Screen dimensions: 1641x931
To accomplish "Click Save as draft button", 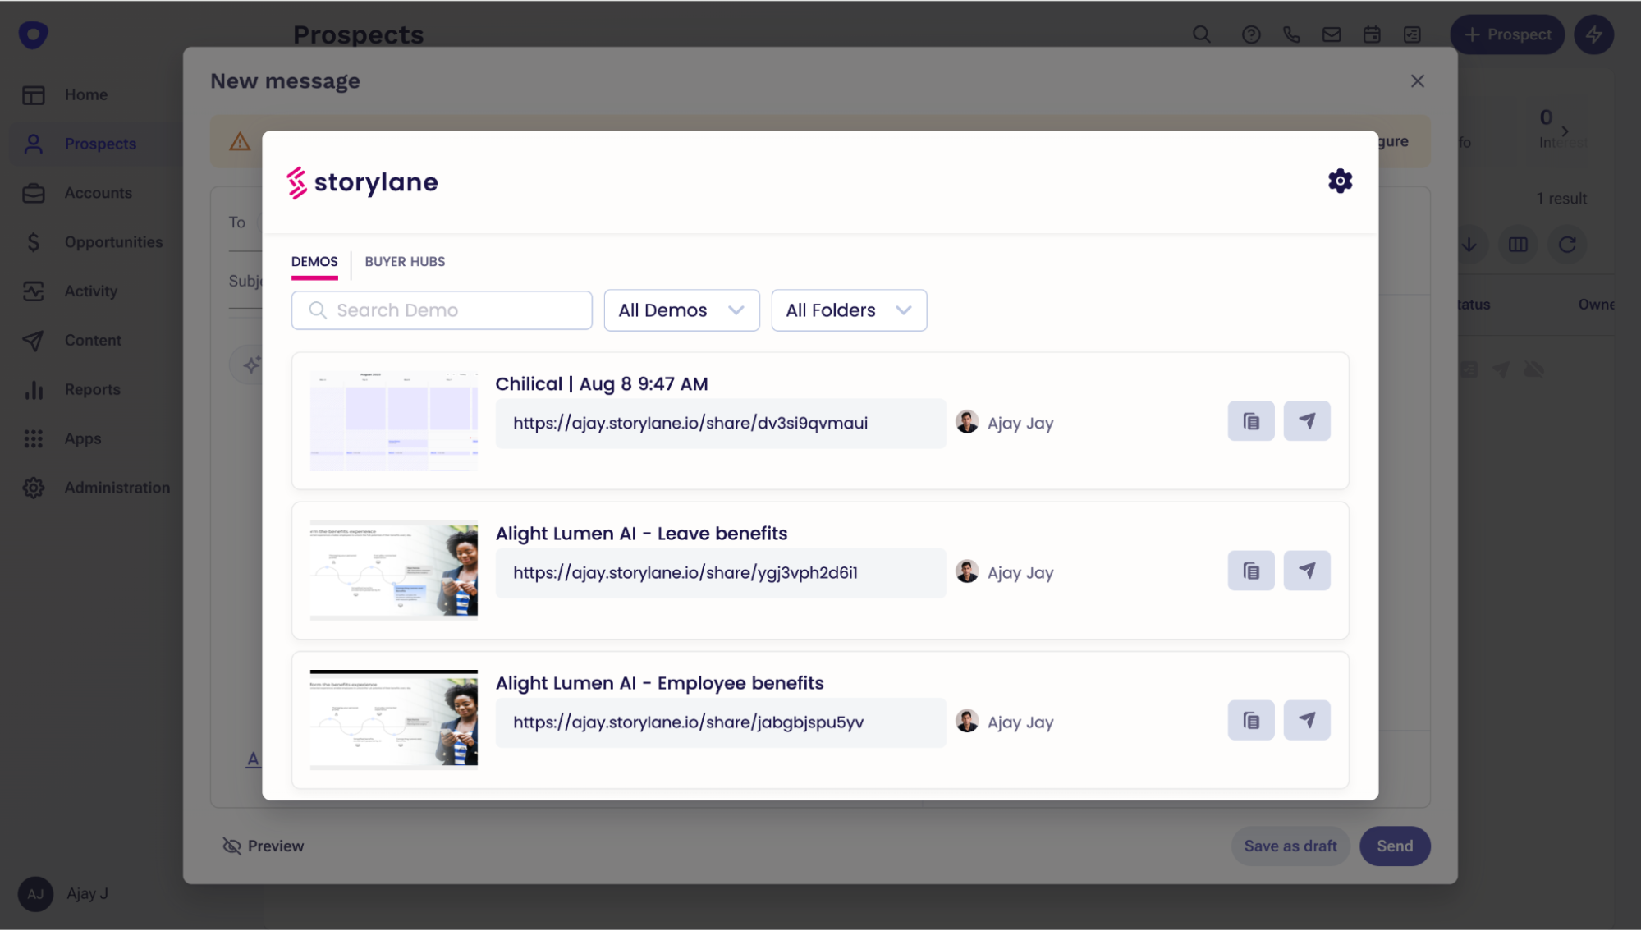I will pos(1290,846).
